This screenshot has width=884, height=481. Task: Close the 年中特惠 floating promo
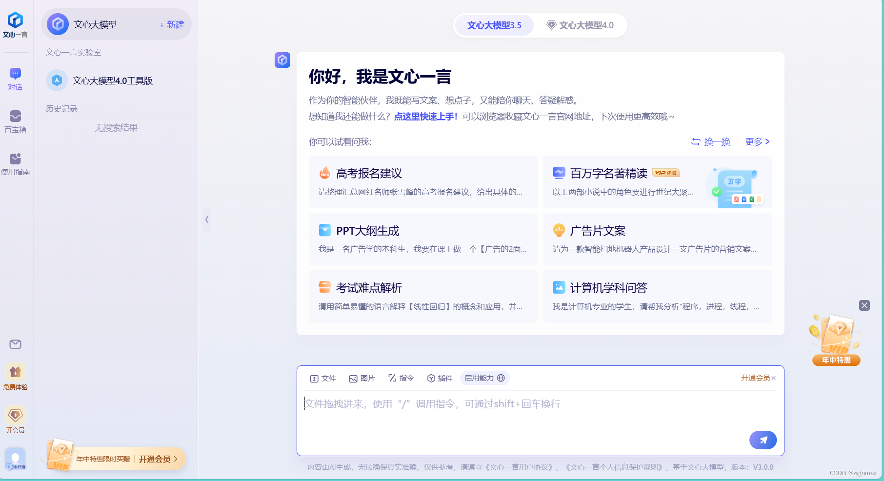tap(864, 305)
